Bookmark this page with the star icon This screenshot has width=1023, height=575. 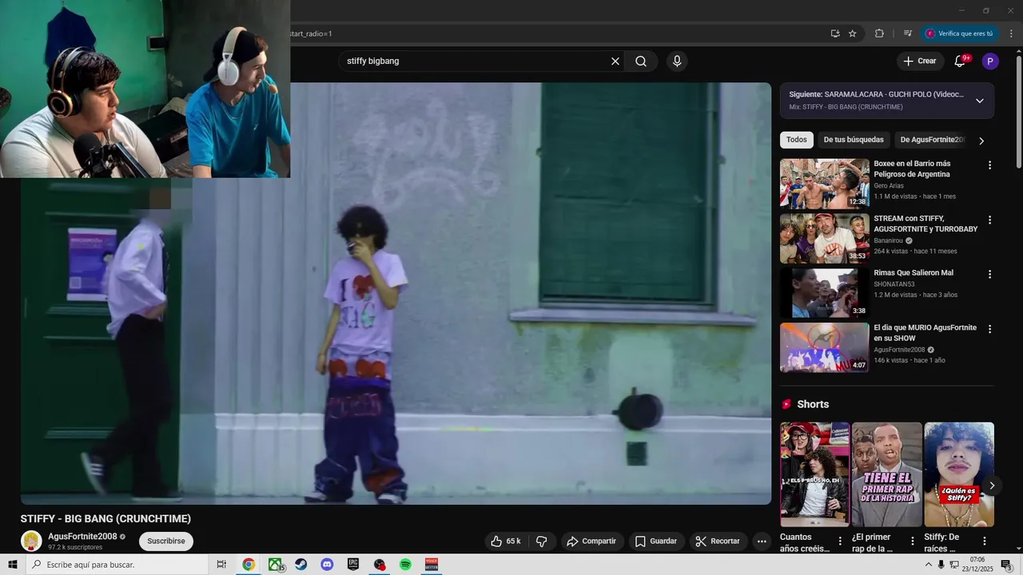click(x=853, y=34)
